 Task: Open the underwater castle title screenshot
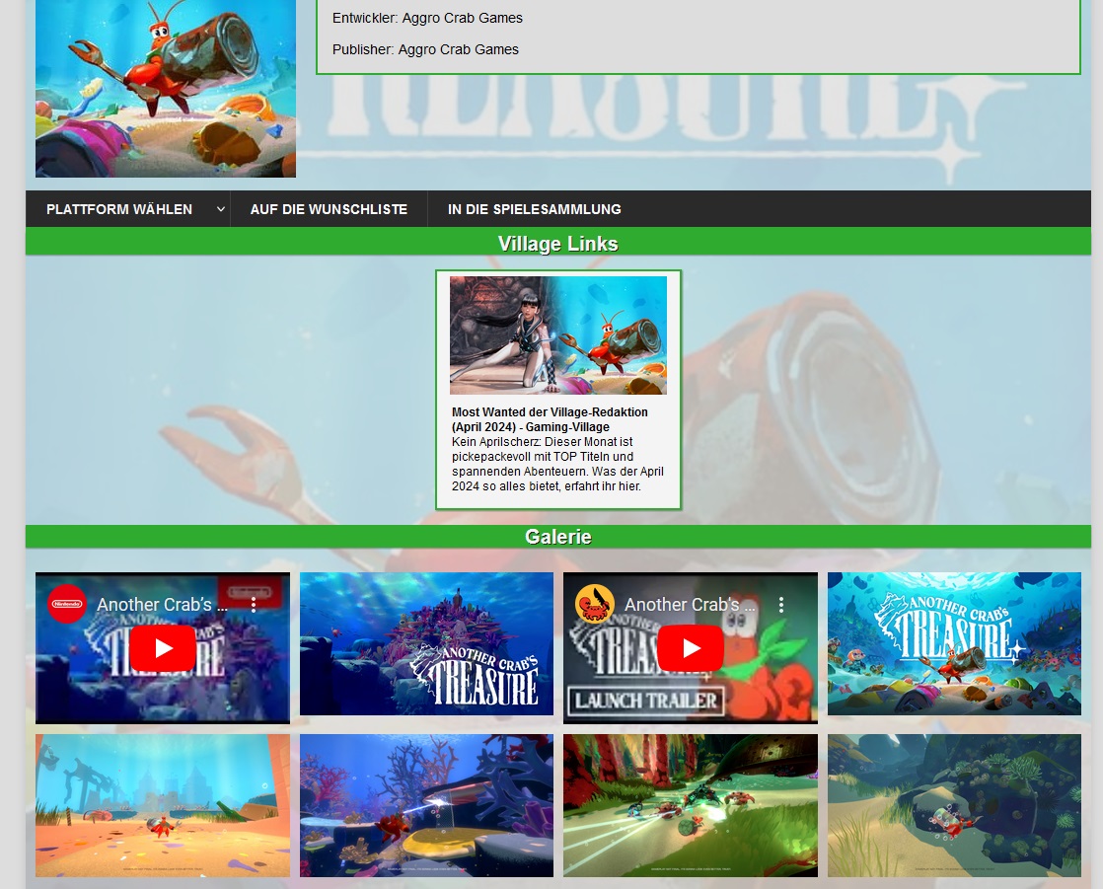pyautogui.click(x=426, y=643)
